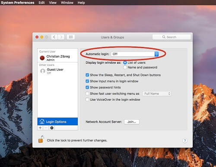Enable Show fast user switching menu
This screenshot has height=167, width=216.
click(87, 93)
